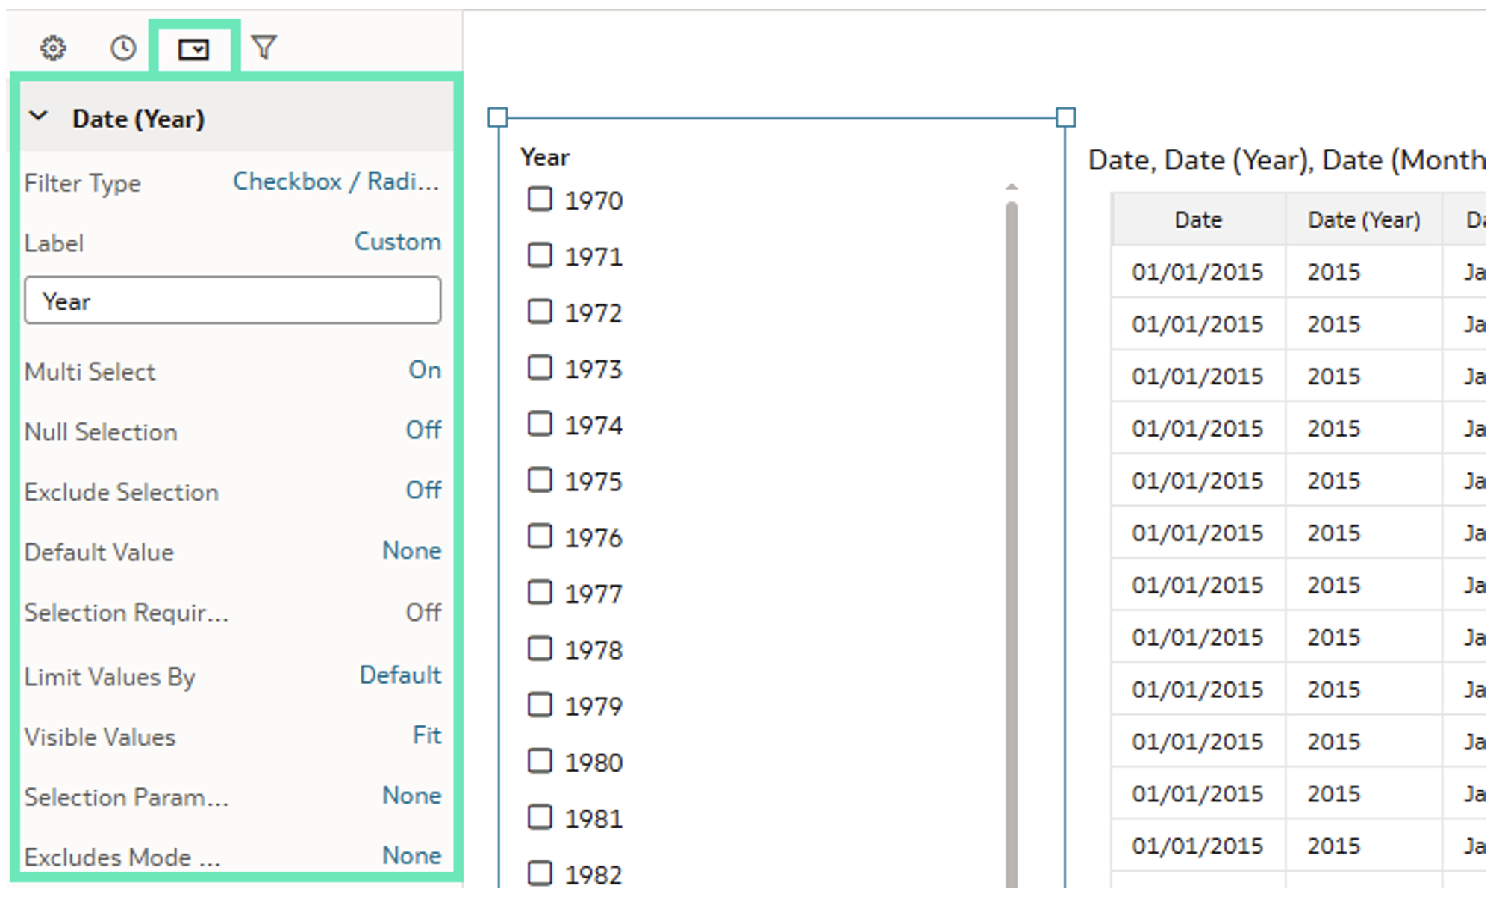Open the clock date/time properties tab
This screenshot has width=1502, height=897.
[123, 49]
